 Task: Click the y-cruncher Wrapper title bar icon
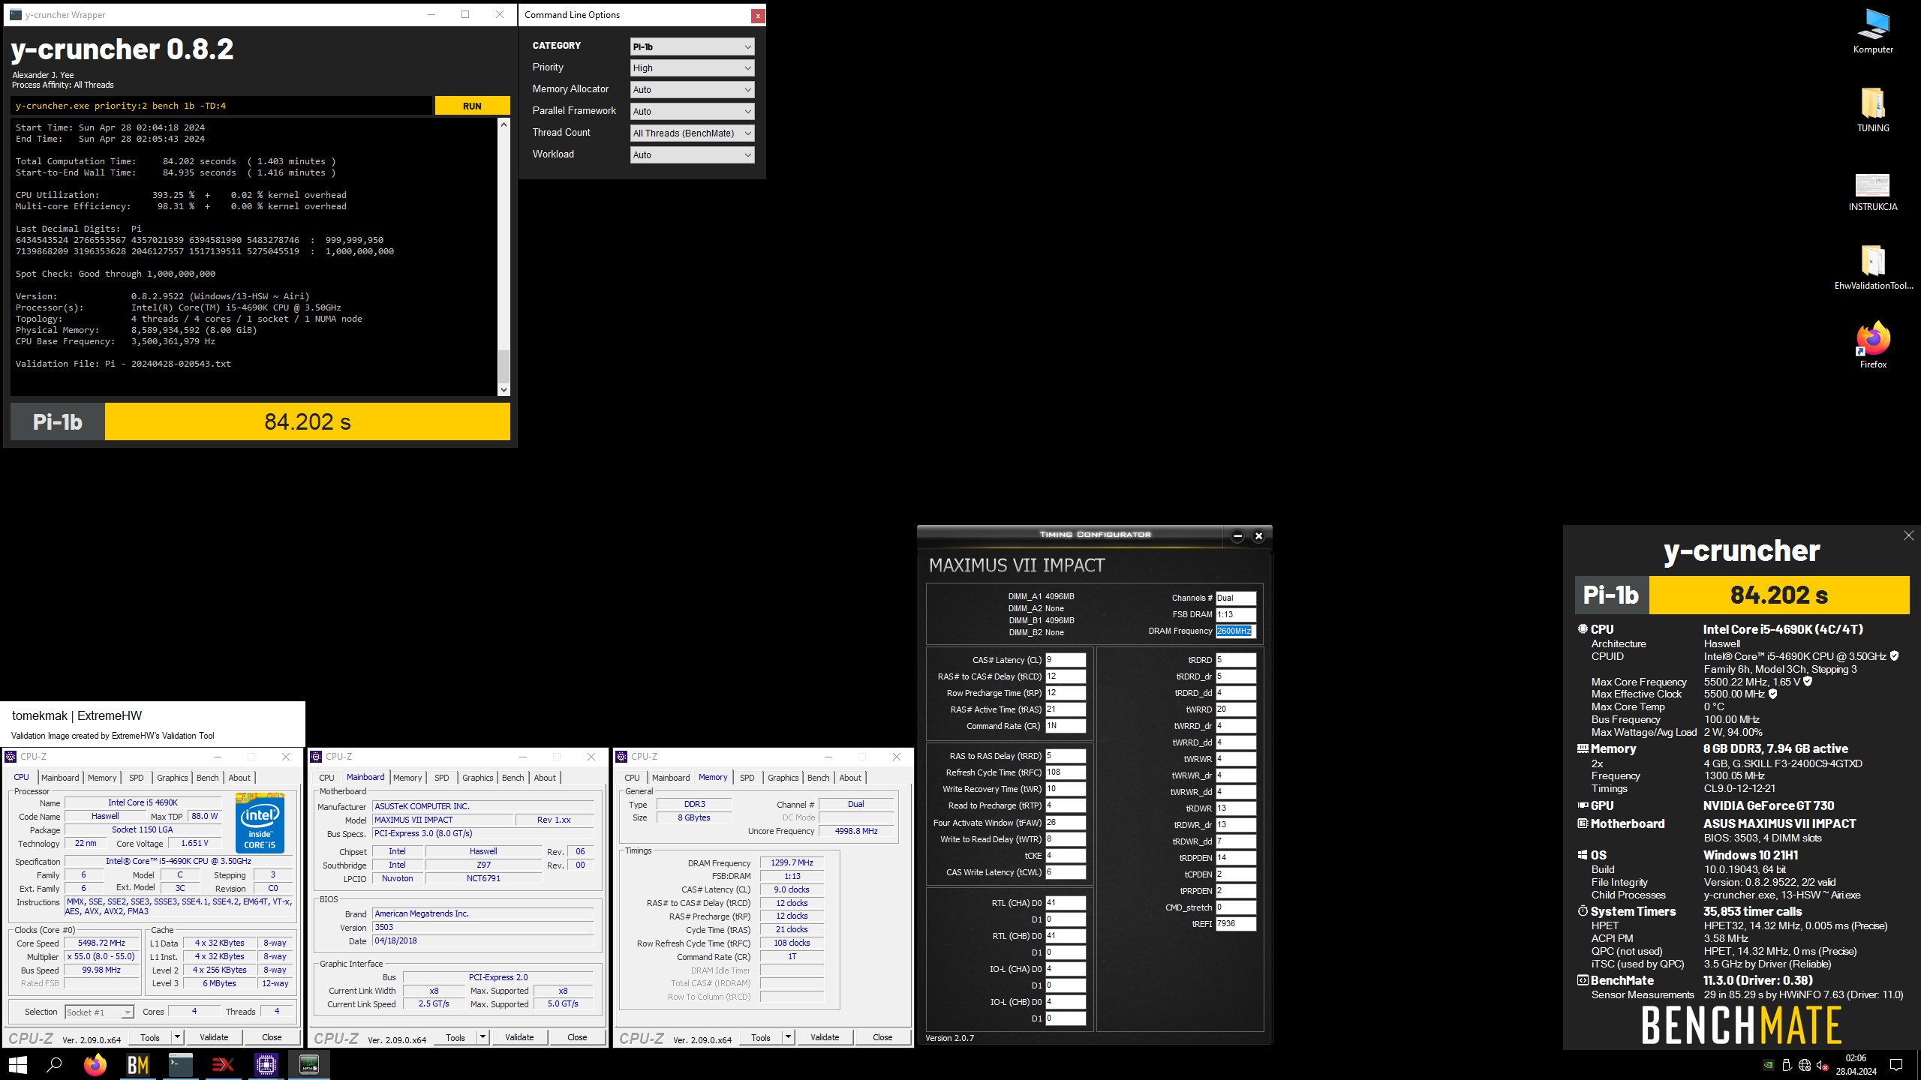click(15, 14)
